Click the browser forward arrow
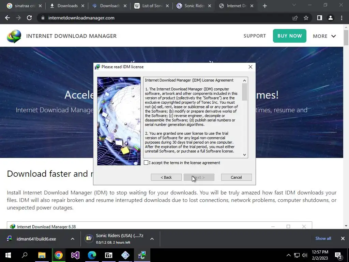 18,18
